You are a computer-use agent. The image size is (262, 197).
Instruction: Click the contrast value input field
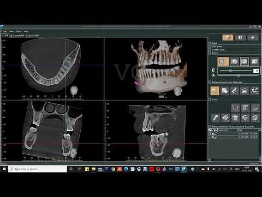(x=256, y=71)
